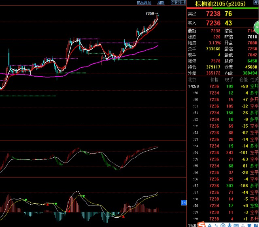Open 周期 period menu

(x=161, y=2)
